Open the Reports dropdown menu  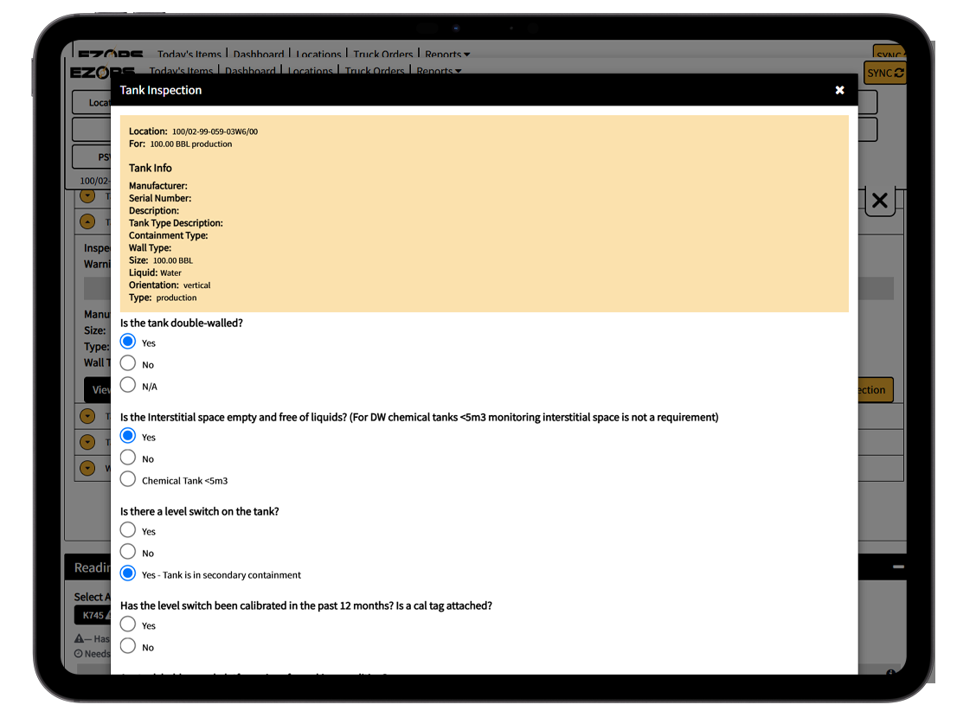click(x=439, y=72)
